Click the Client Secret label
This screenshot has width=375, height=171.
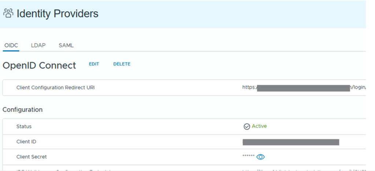(x=31, y=157)
